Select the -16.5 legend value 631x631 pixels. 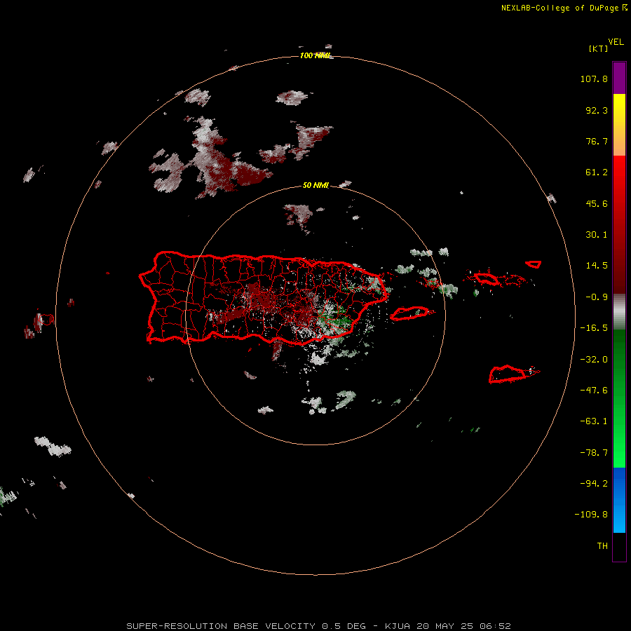pyautogui.click(x=594, y=328)
